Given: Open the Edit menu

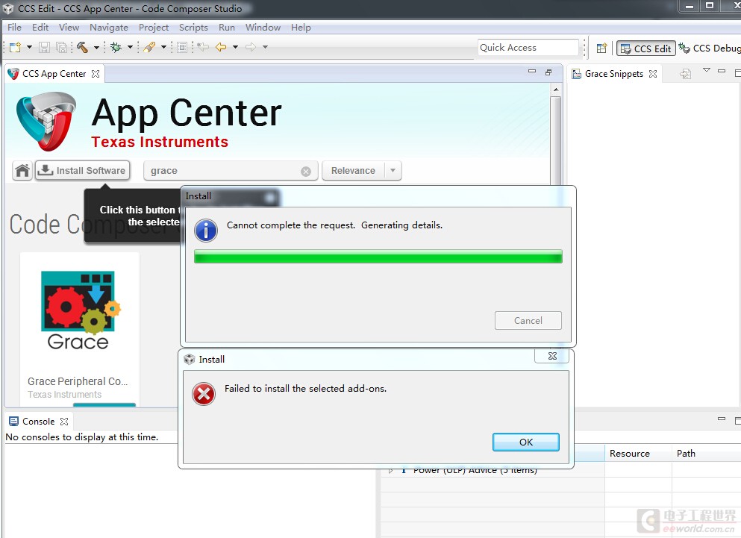Looking at the screenshot, I should [x=40, y=28].
